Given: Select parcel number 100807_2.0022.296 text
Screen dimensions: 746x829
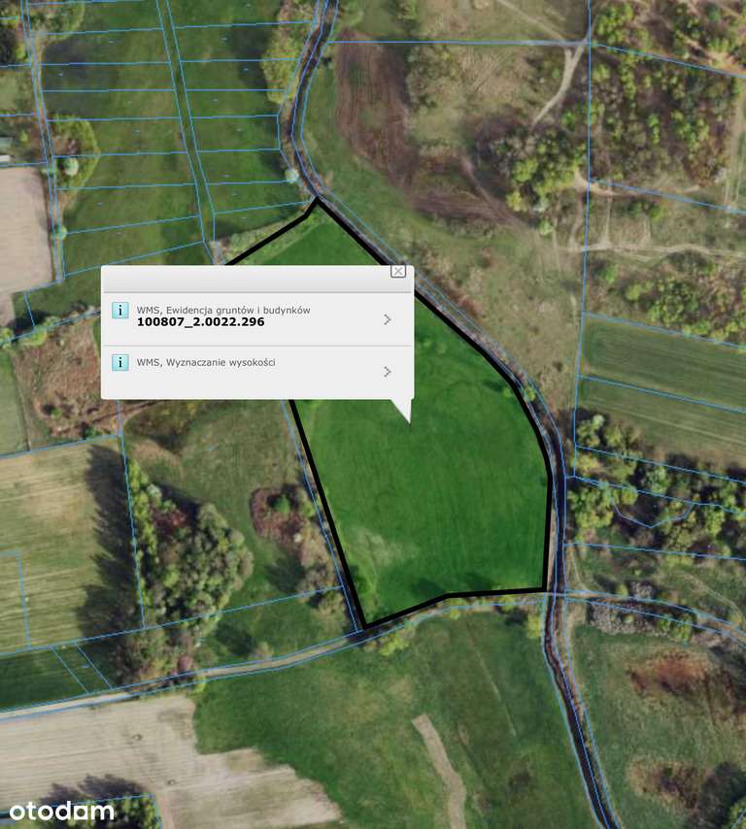Looking at the screenshot, I should [x=200, y=322].
